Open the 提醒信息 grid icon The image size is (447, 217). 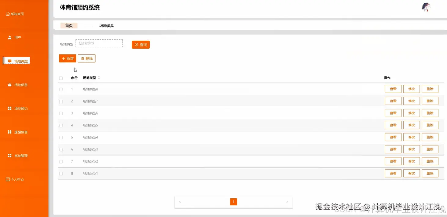point(10,132)
